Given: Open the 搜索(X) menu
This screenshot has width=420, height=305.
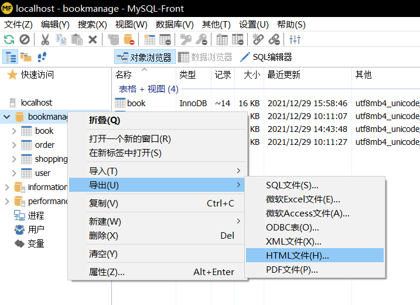Looking at the screenshot, I should click(93, 25).
